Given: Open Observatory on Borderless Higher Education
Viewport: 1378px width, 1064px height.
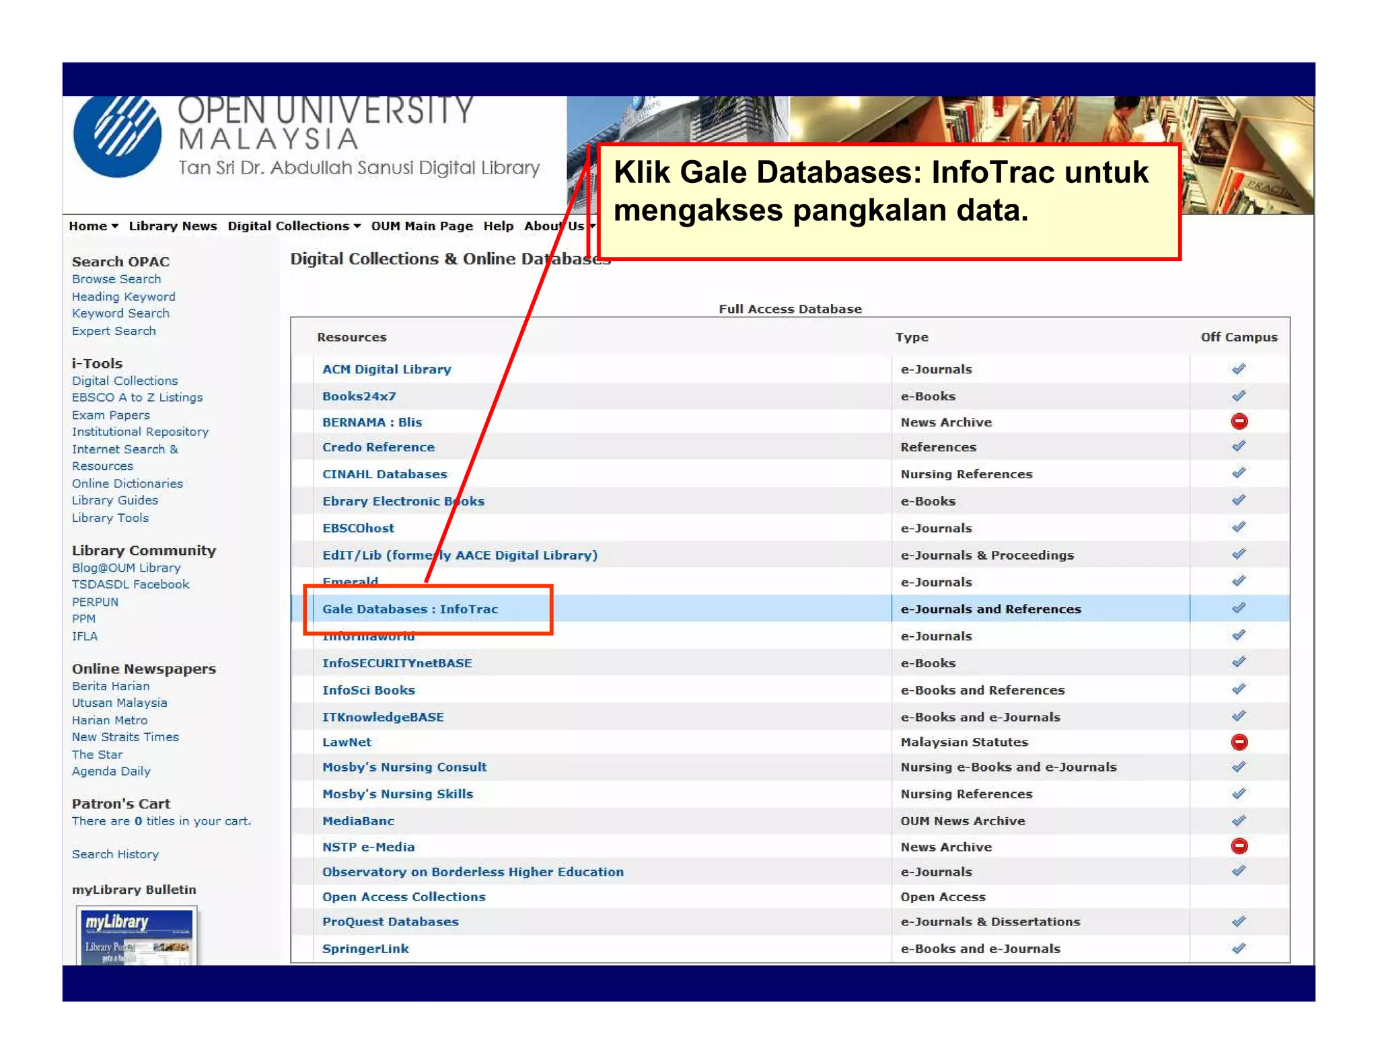Looking at the screenshot, I should pos(472,872).
